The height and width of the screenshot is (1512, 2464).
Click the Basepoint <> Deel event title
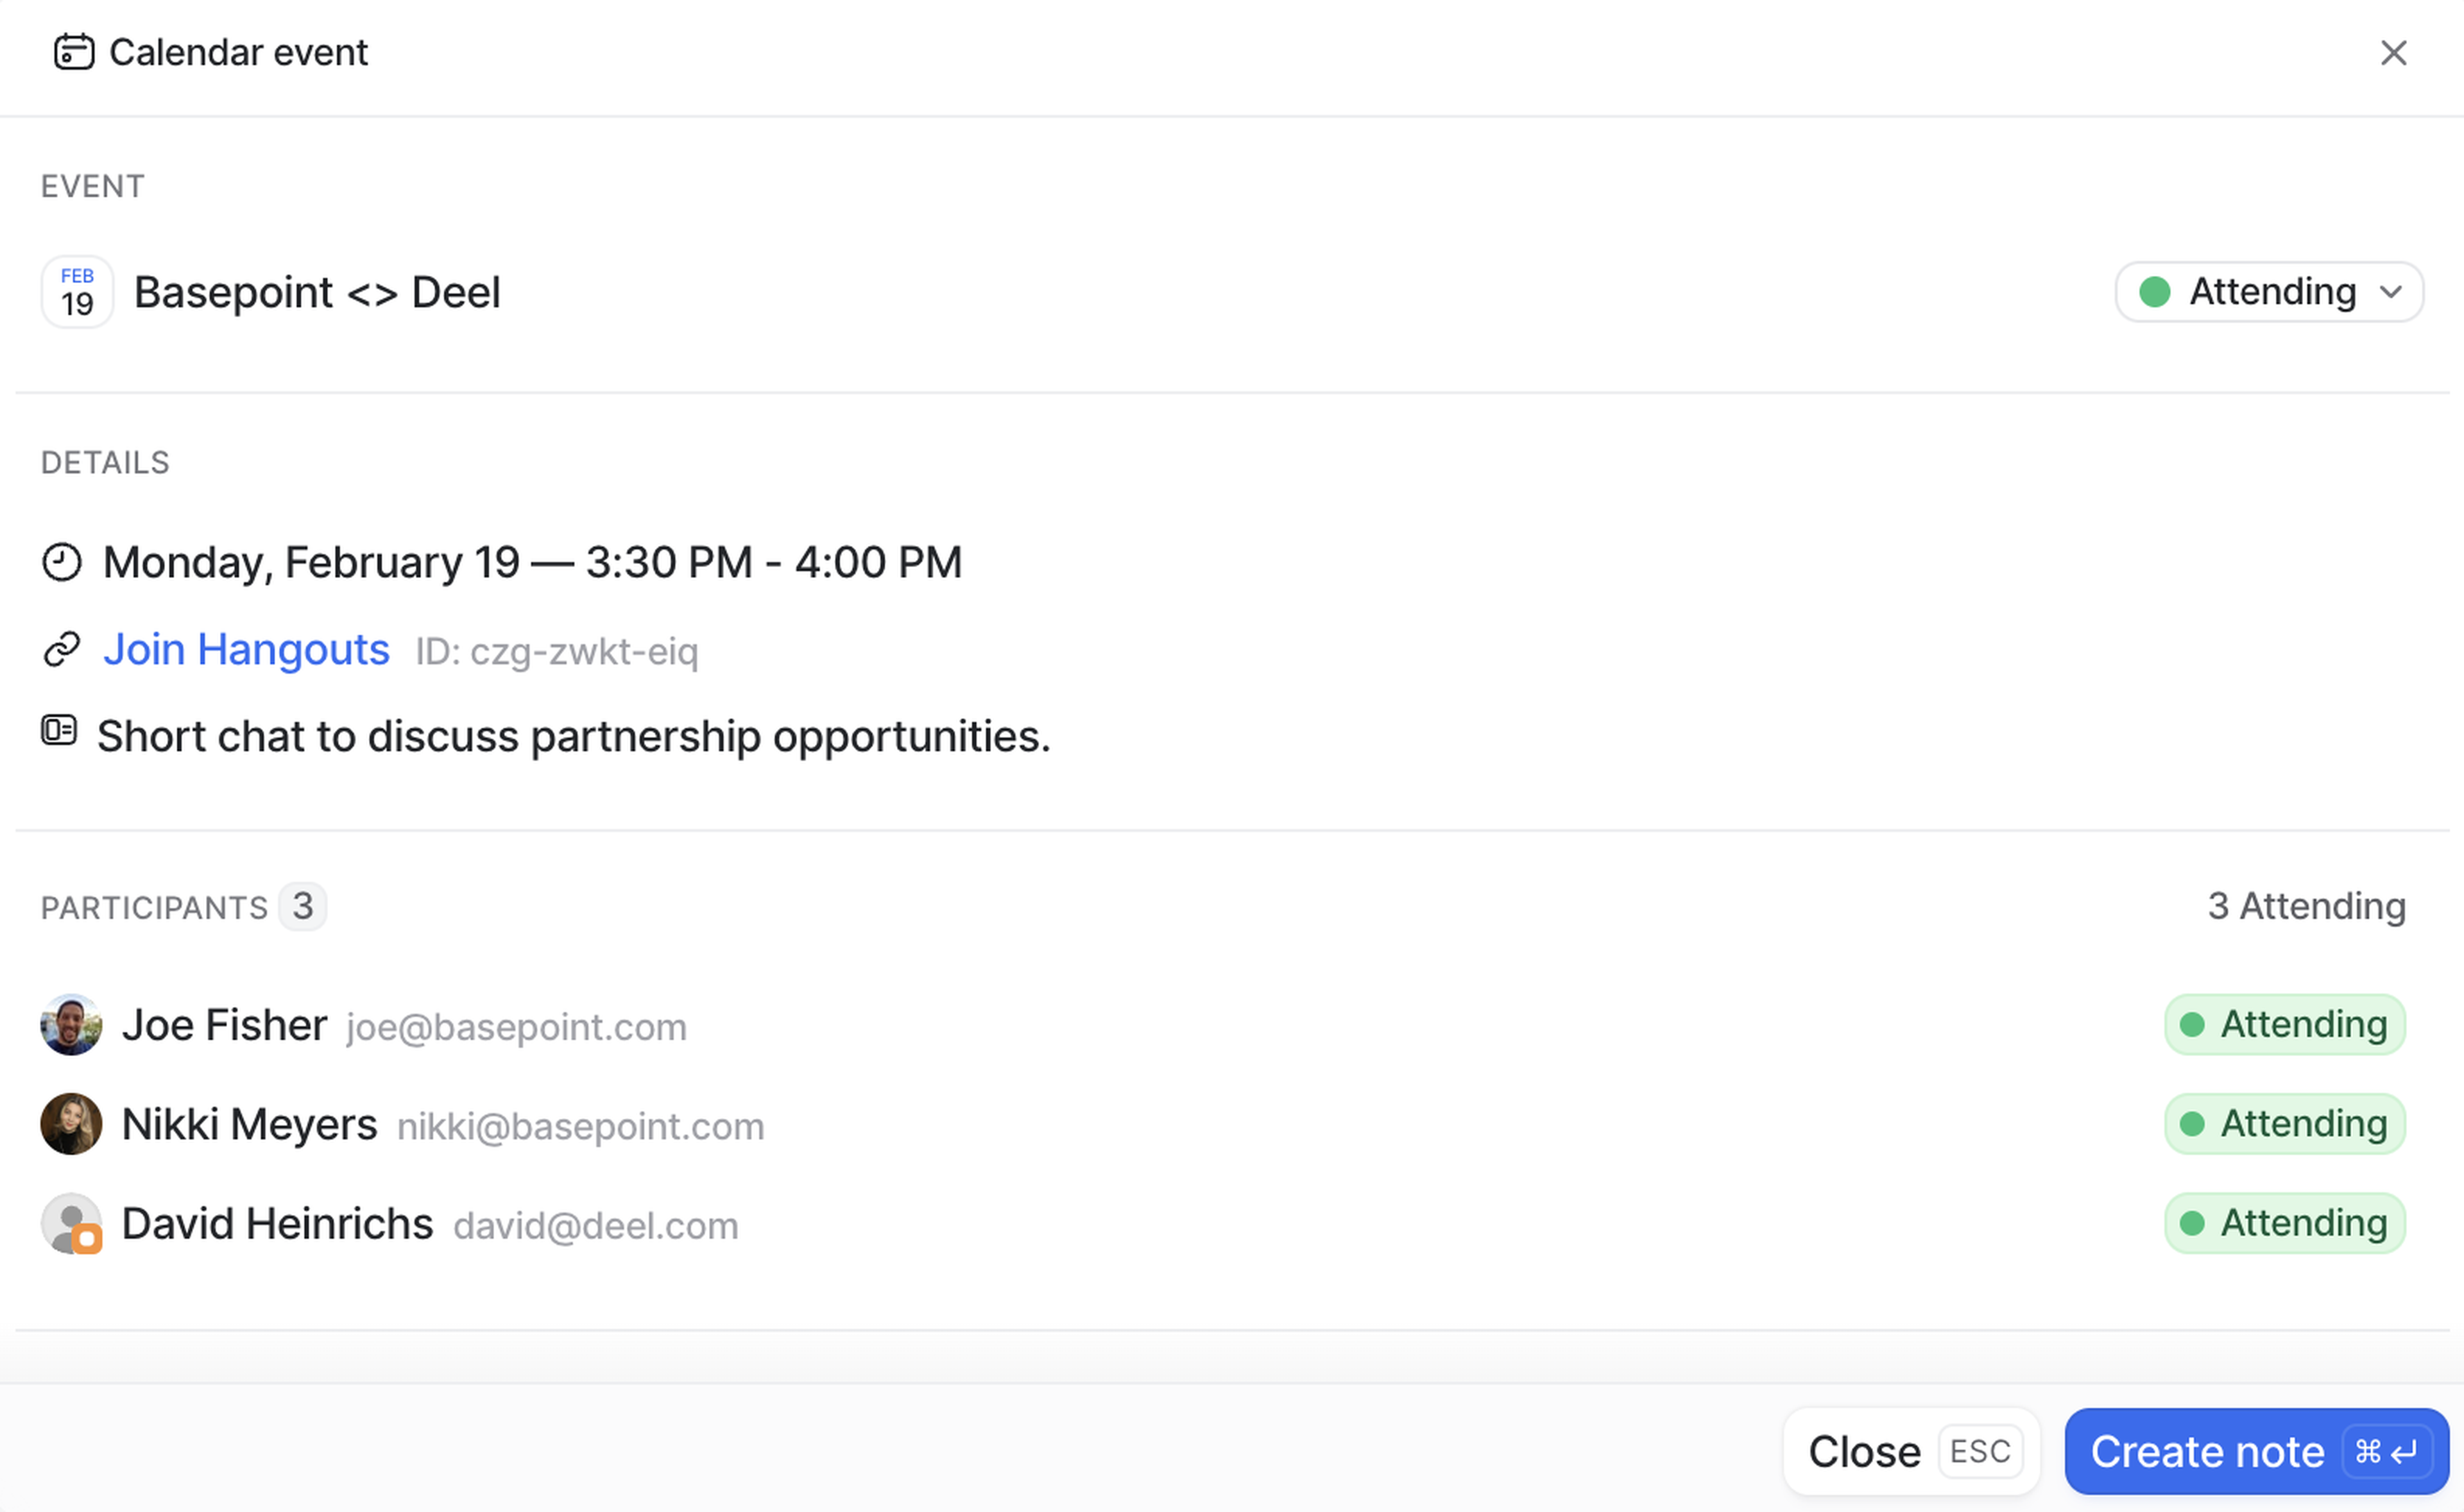click(x=317, y=293)
